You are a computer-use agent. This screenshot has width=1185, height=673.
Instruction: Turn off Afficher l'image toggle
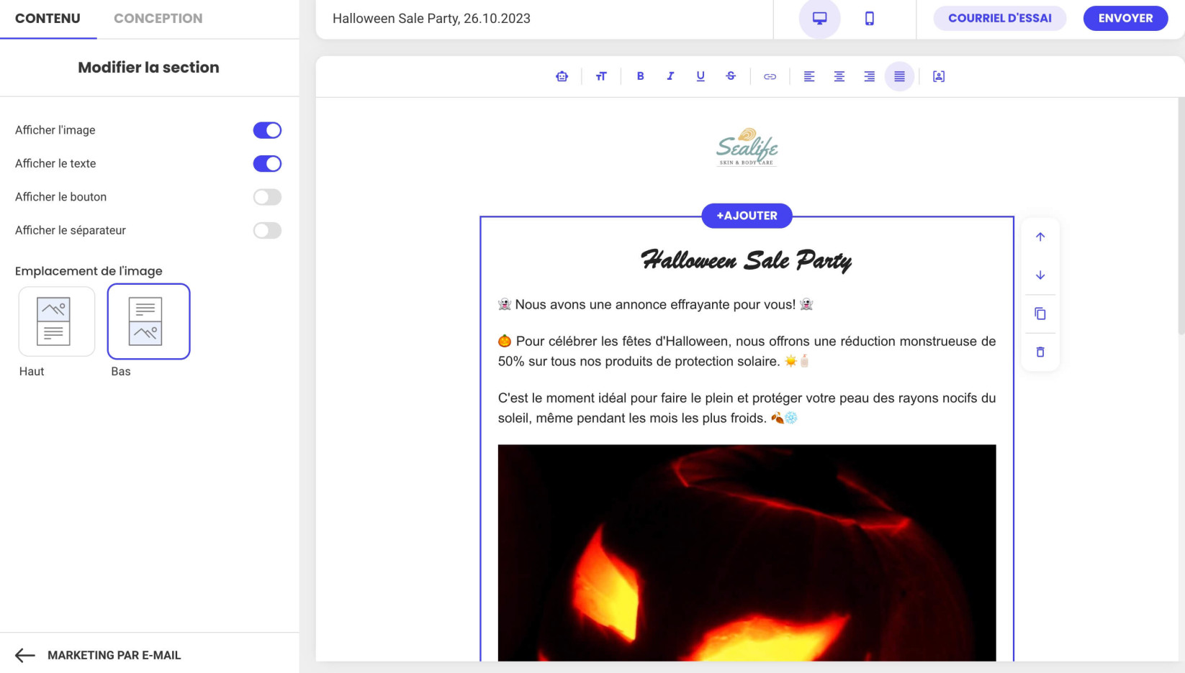coord(267,130)
